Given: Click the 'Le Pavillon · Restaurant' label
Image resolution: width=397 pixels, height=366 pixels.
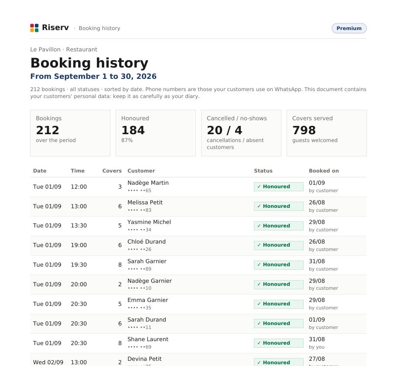Looking at the screenshot, I should (x=64, y=49).
